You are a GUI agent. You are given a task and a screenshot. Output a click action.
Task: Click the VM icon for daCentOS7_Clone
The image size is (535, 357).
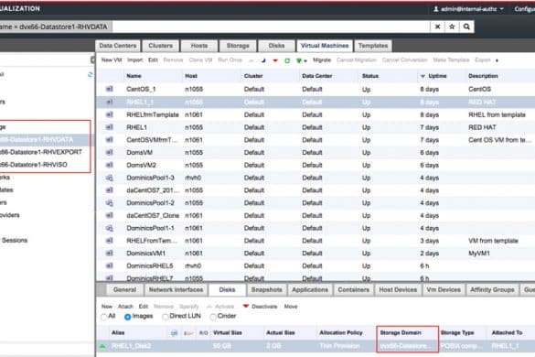tap(109, 215)
